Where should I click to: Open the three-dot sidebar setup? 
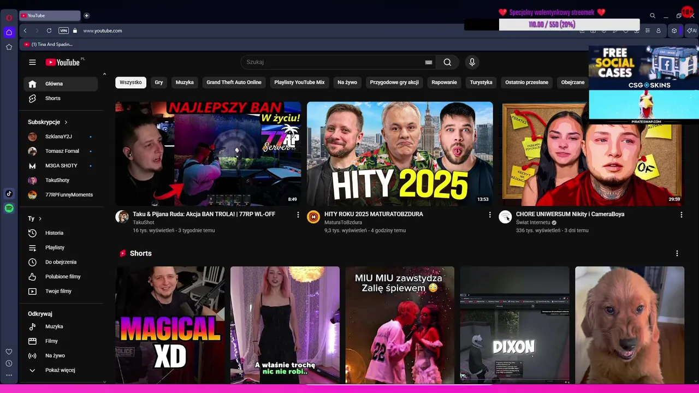pos(9,375)
